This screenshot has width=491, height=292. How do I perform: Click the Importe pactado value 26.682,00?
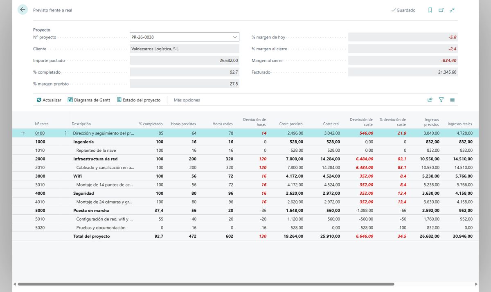(185, 61)
